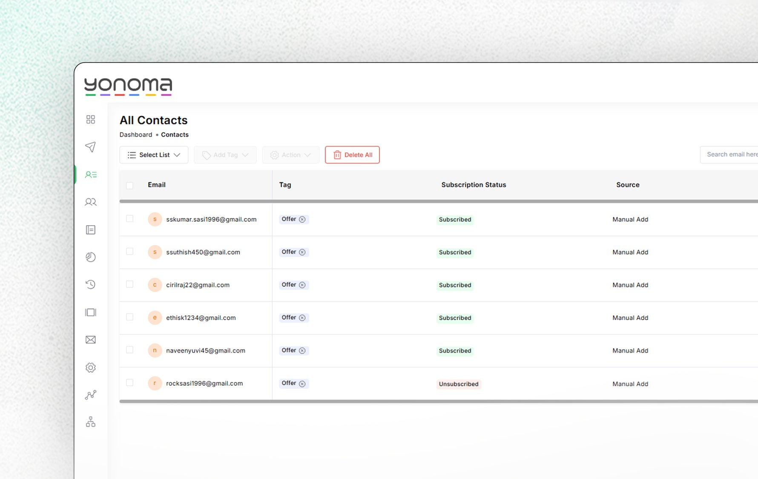Open the two-people groups sidebar icon
This screenshot has width=758, height=479.
tap(90, 202)
